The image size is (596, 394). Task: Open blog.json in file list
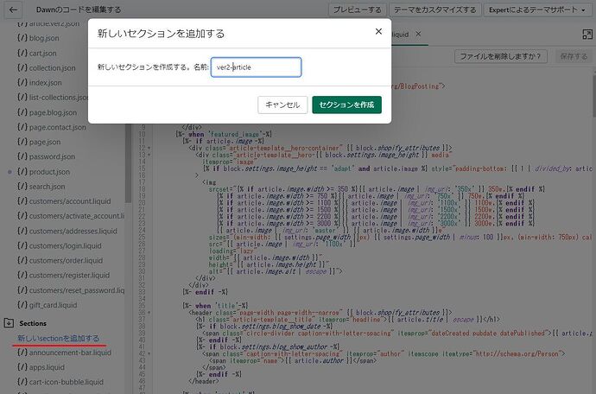(44, 38)
